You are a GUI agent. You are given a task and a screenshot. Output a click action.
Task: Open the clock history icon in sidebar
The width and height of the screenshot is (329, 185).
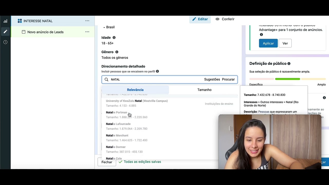[x=5, y=42]
